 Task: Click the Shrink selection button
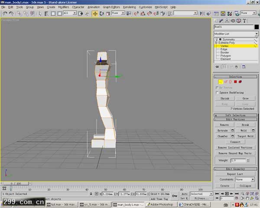(224, 98)
